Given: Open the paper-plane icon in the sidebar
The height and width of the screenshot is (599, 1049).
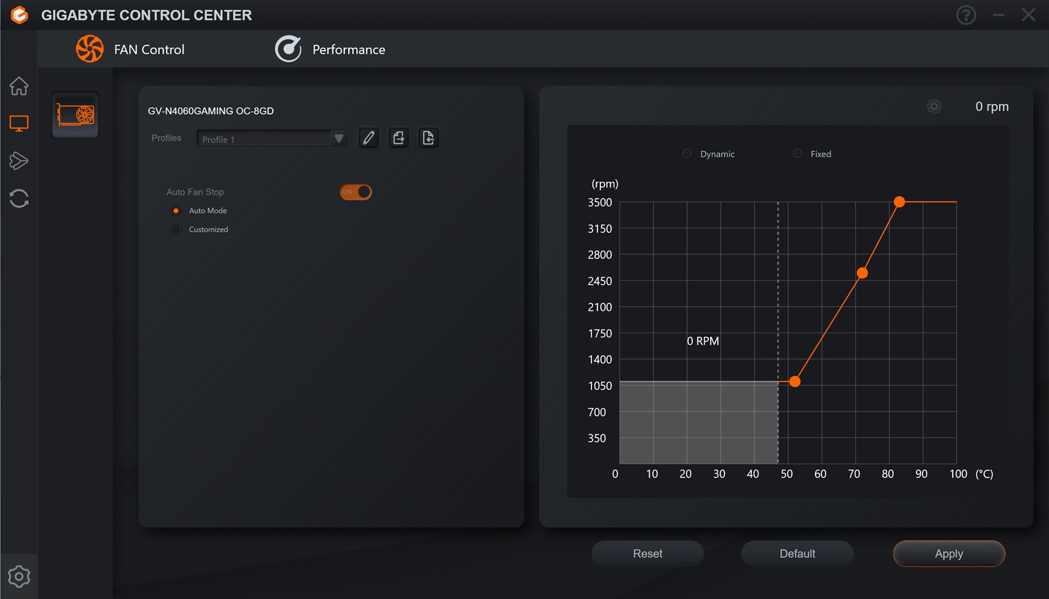Looking at the screenshot, I should pos(19,161).
